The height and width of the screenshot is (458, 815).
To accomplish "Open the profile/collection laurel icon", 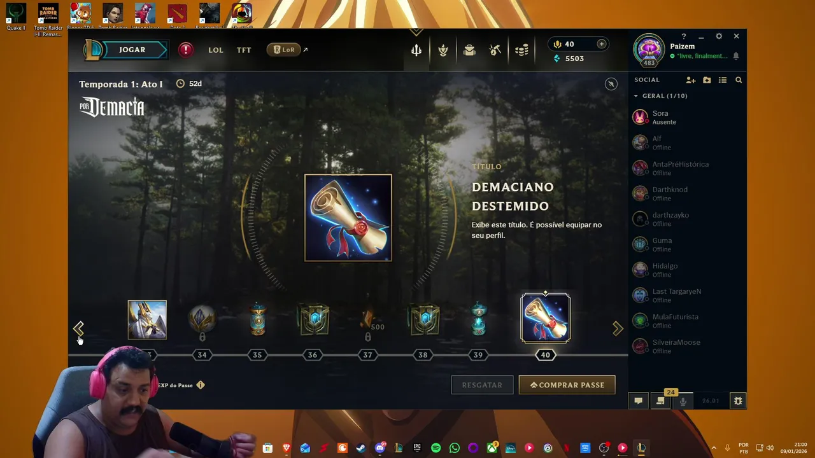I will point(443,50).
